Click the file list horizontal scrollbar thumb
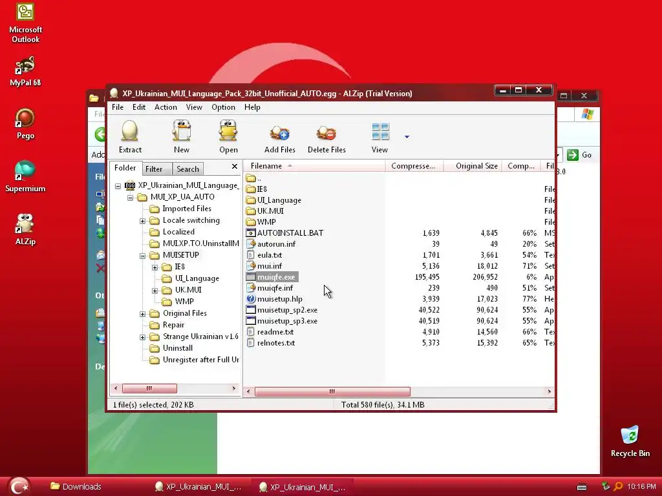Screen dimensions: 662x496 (x=332, y=391)
